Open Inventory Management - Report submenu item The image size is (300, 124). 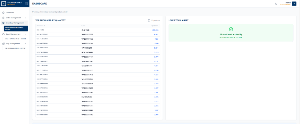coord(16,28)
